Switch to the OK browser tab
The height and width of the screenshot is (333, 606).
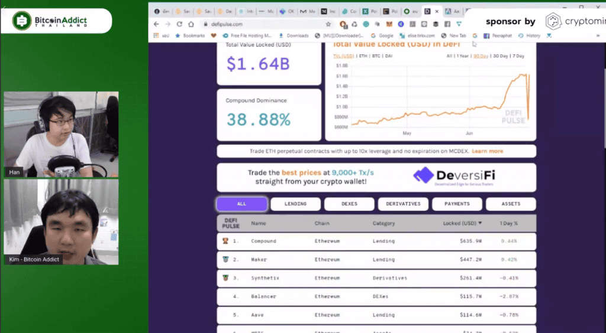tap(288, 12)
